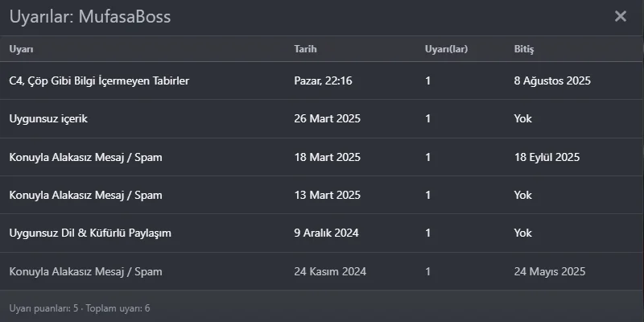Open the 'Uygunsuz içerik' warning row

pyautogui.click(x=48, y=119)
